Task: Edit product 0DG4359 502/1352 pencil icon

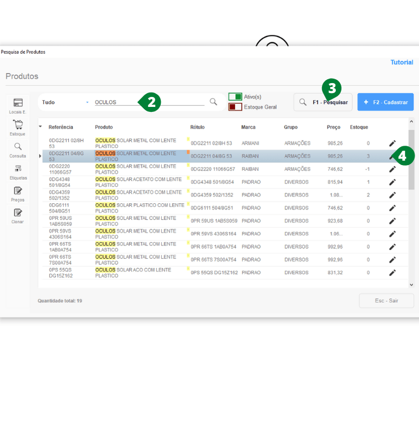Action: pos(392,195)
